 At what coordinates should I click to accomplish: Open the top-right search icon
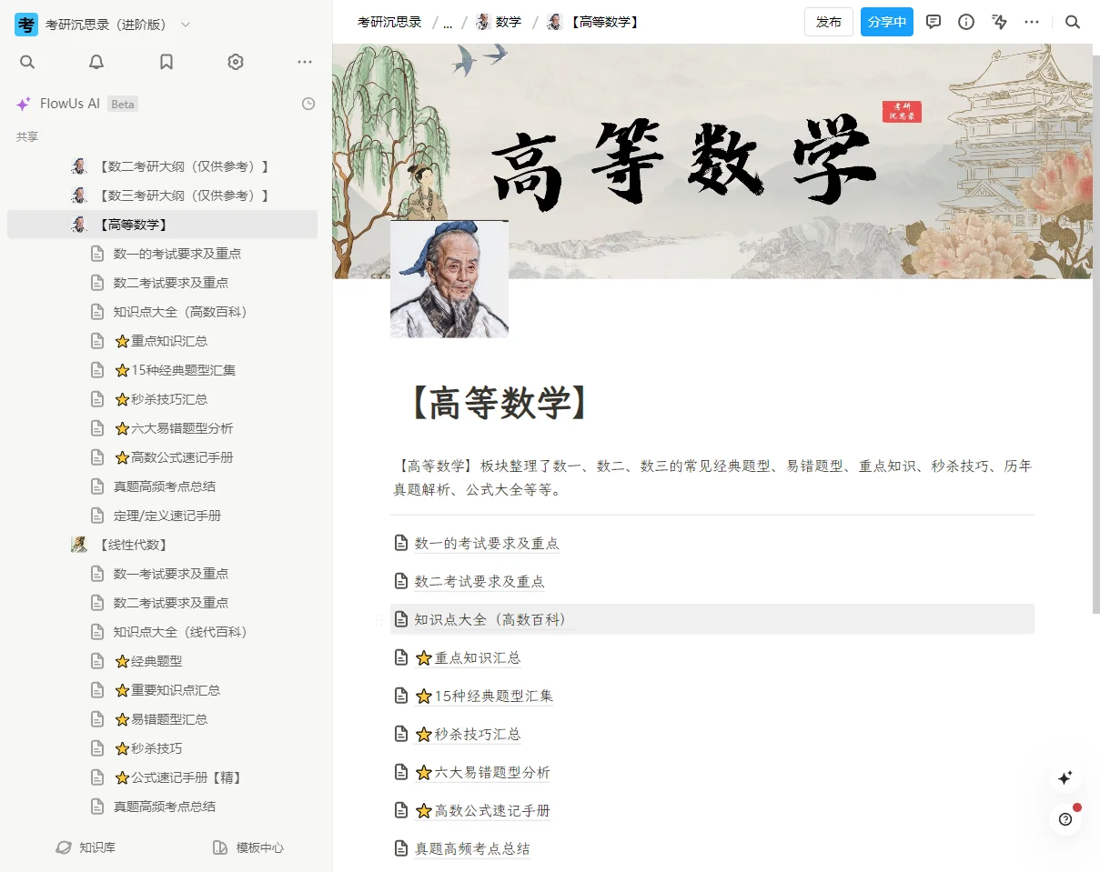[1073, 22]
